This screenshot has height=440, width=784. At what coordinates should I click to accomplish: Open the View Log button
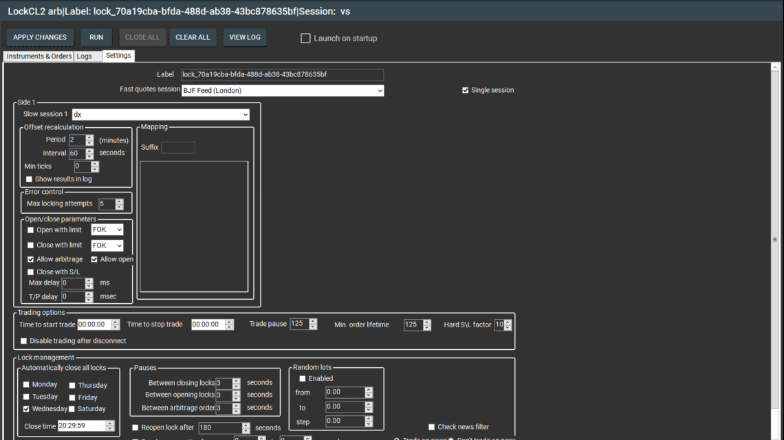tap(245, 37)
